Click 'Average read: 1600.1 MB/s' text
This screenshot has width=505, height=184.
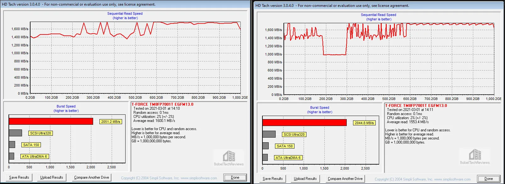point(154,121)
